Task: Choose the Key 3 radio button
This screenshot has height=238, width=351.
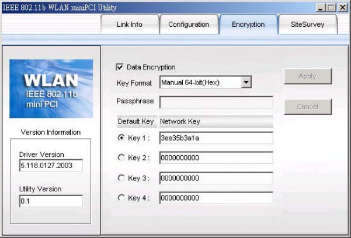Action: pos(121,178)
